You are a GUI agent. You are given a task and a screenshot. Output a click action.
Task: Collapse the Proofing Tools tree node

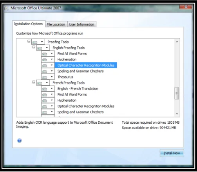pos(29,41)
